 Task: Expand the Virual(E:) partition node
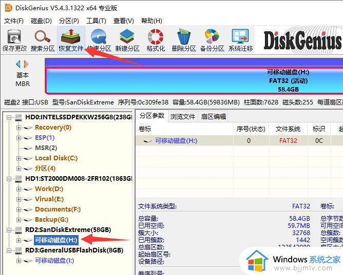tap(18, 199)
